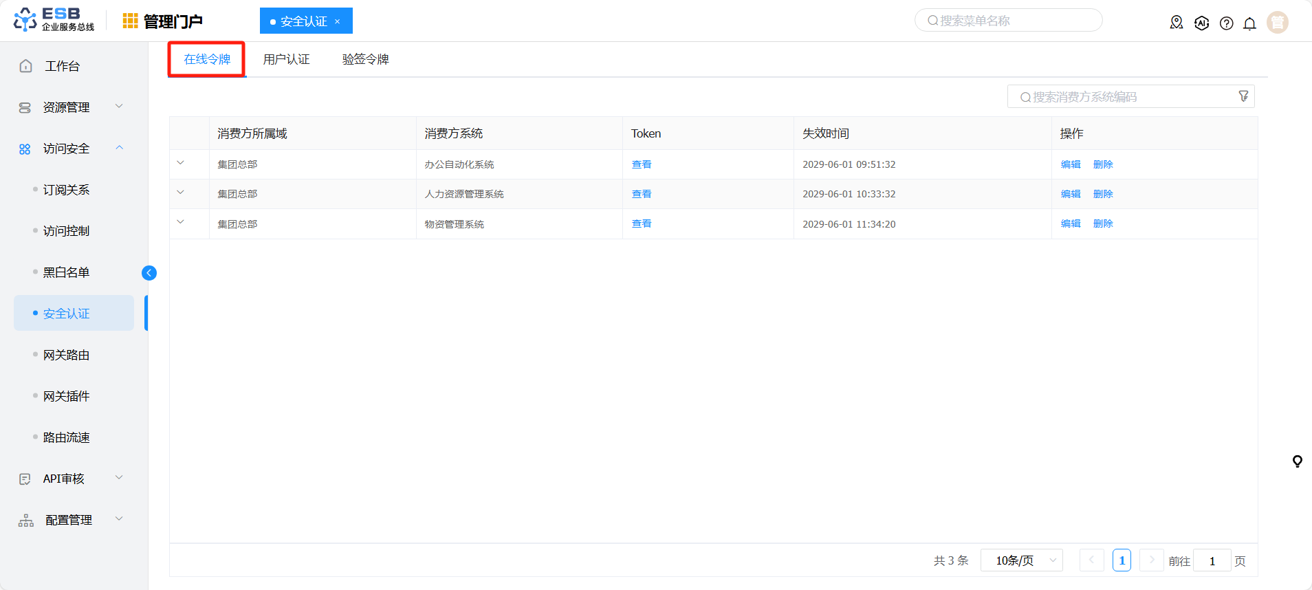Open the help question mark icon
This screenshot has width=1312, height=590.
tap(1226, 23)
